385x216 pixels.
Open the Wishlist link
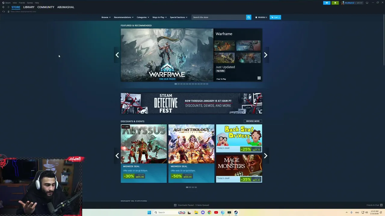pyautogui.click(x=261, y=17)
